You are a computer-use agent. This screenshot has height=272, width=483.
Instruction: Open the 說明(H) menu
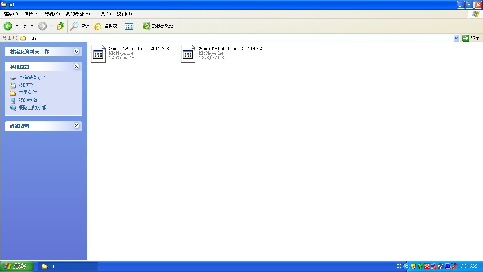[x=124, y=14]
